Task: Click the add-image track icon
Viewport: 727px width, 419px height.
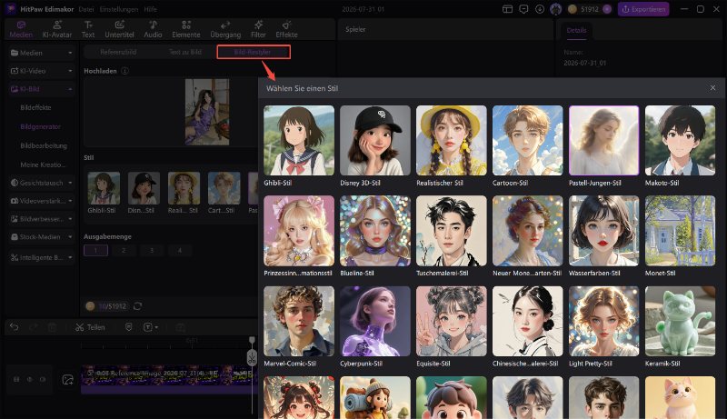Action: tap(67, 380)
